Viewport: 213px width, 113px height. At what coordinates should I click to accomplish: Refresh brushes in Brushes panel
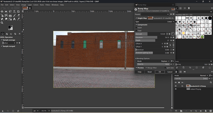pyautogui.click(x=203, y=68)
